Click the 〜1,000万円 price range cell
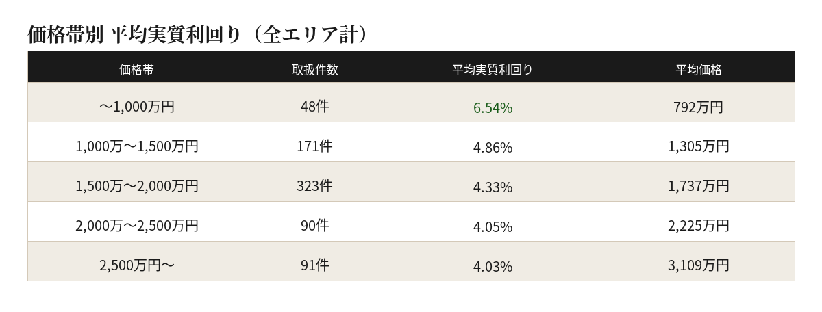822x312 pixels. point(137,107)
